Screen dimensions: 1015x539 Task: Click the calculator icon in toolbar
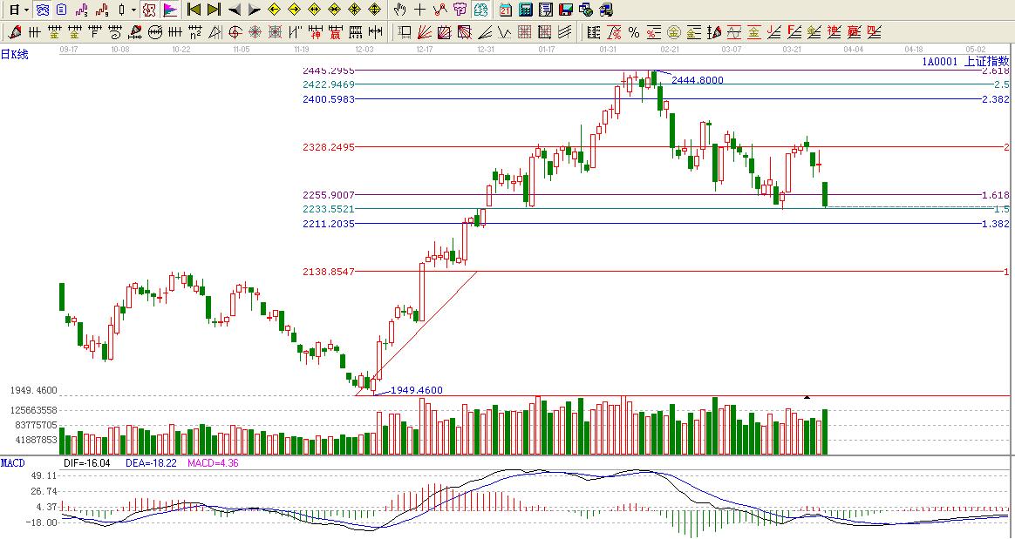(x=526, y=10)
